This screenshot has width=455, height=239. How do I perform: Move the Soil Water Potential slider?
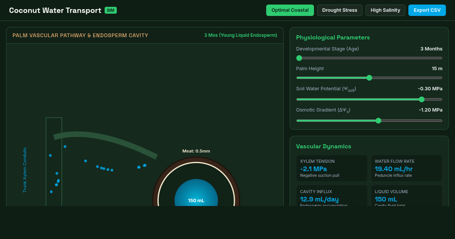[x=369, y=99]
